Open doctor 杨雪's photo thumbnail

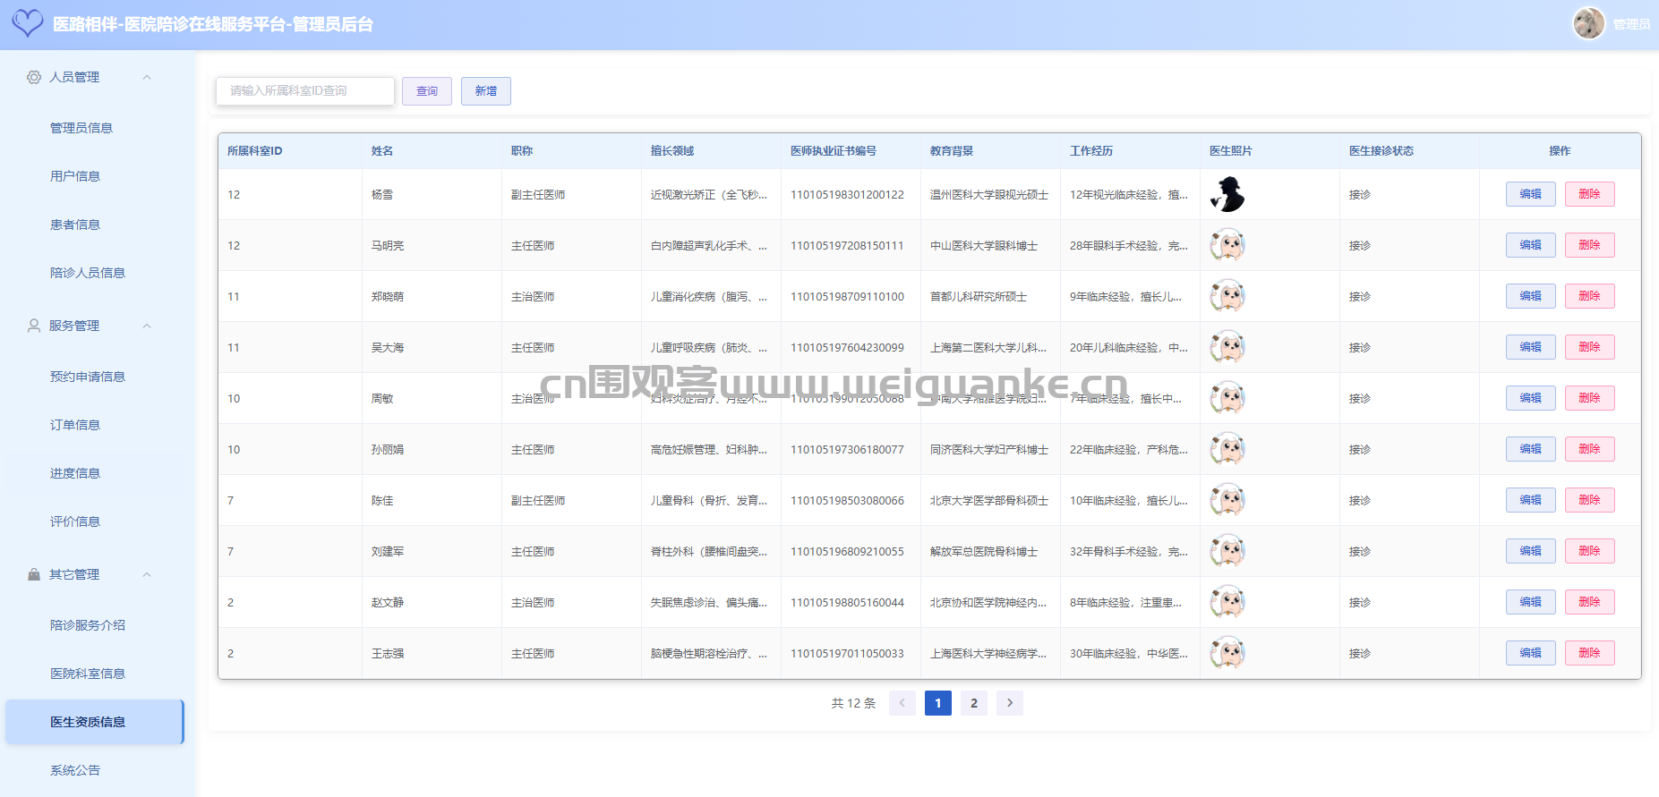click(1227, 194)
